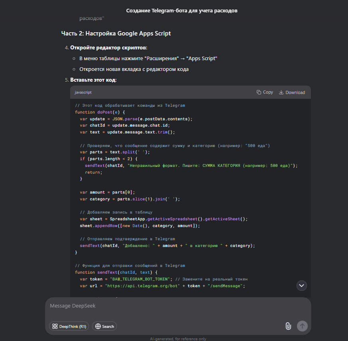Click the line "var parts = text.split(' ');"

coord(115,152)
